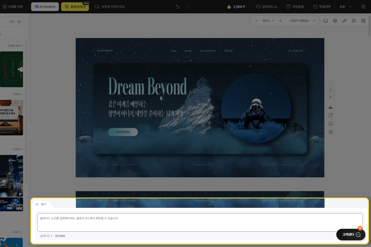Open the 작업내역 work history
The height and width of the screenshot is (247, 371).
322,7
